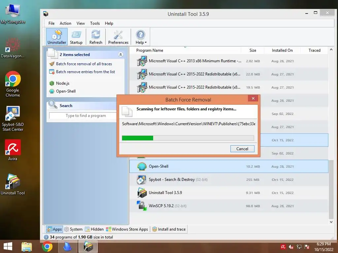This screenshot has width=338, height=253.
Task: Click the Uninstall Tool 3.5.9 list icon
Action: coord(142,193)
